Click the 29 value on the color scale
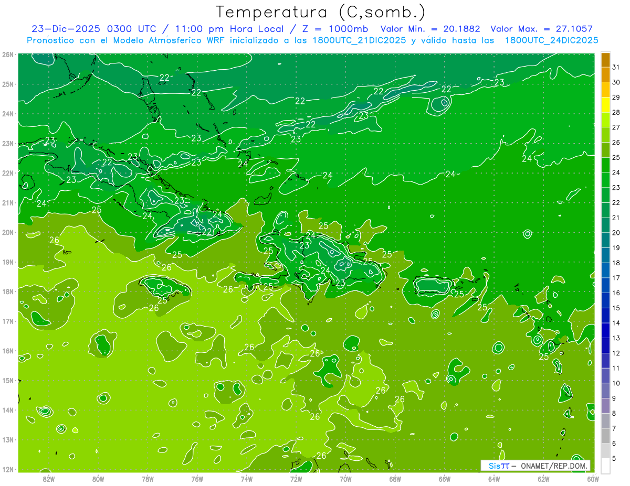Image resolution: width=630 pixels, height=486 pixels. [616, 98]
